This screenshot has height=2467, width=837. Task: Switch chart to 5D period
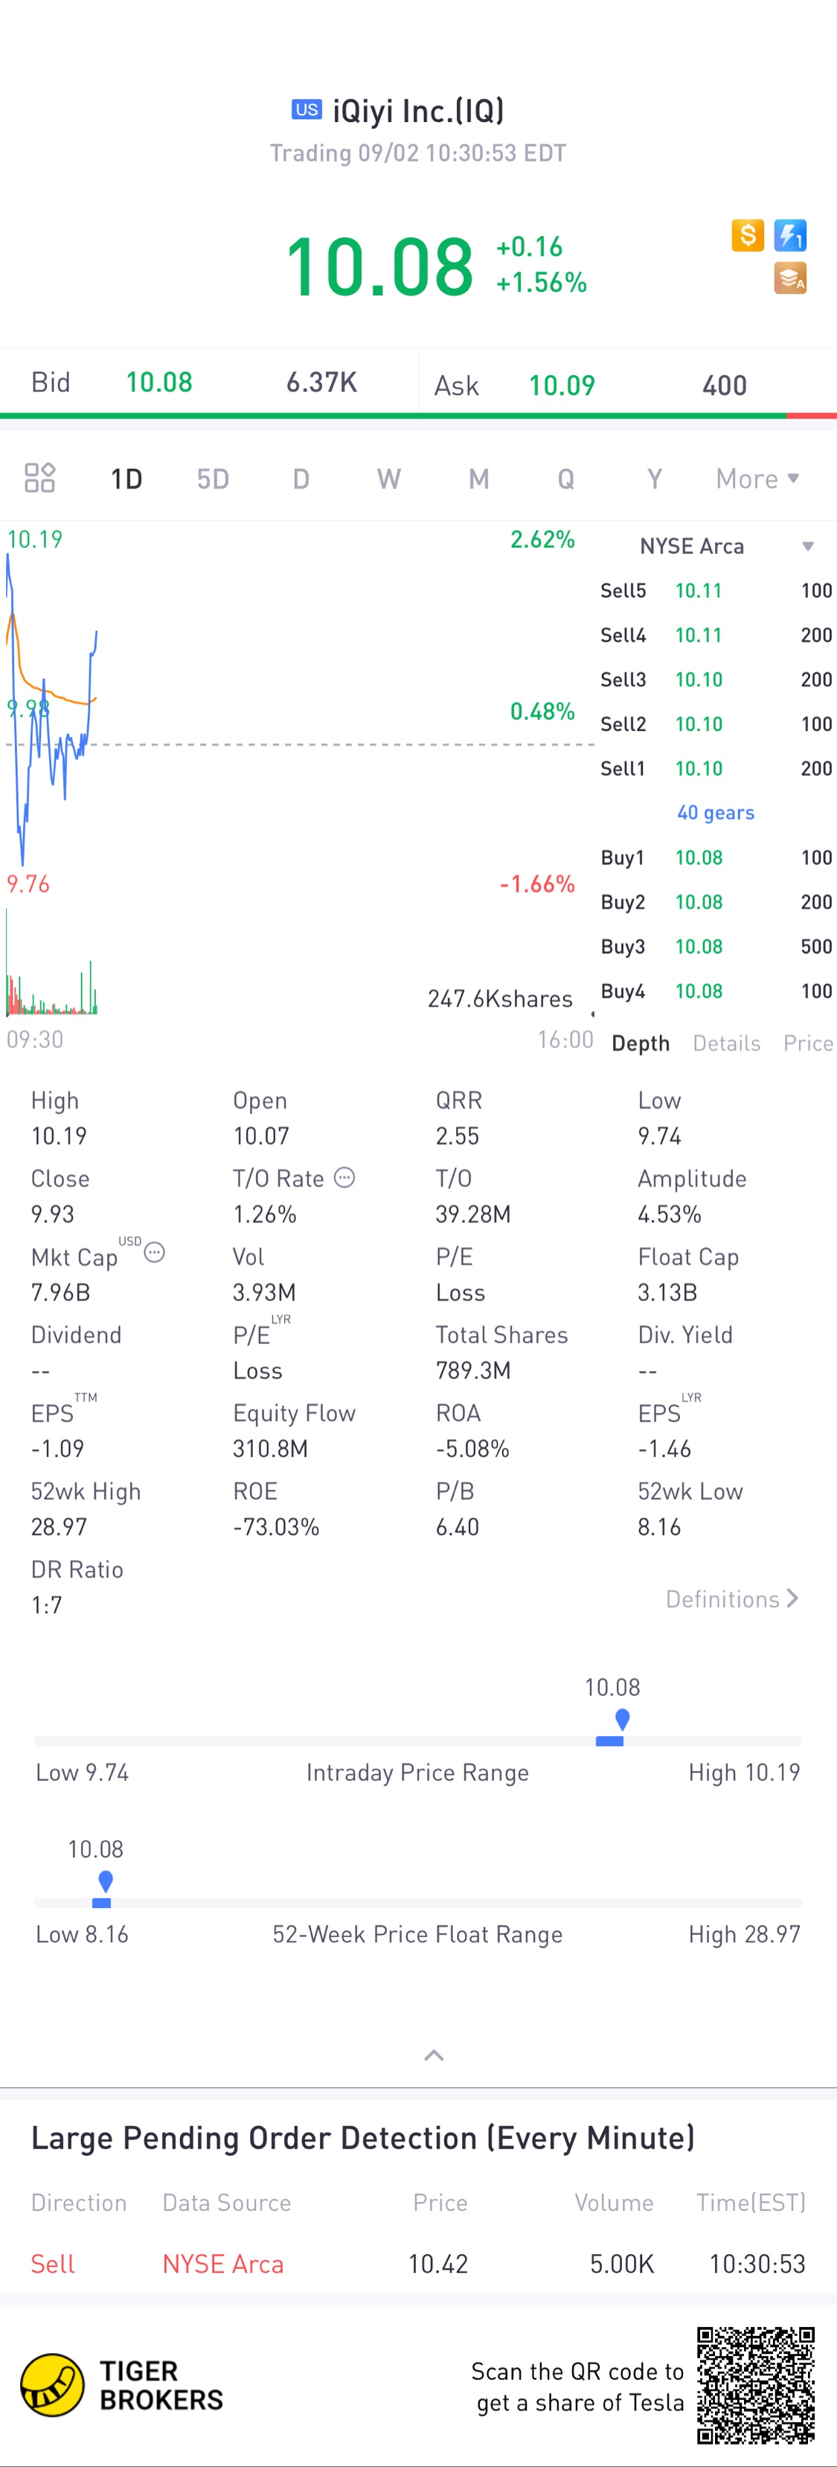(213, 479)
